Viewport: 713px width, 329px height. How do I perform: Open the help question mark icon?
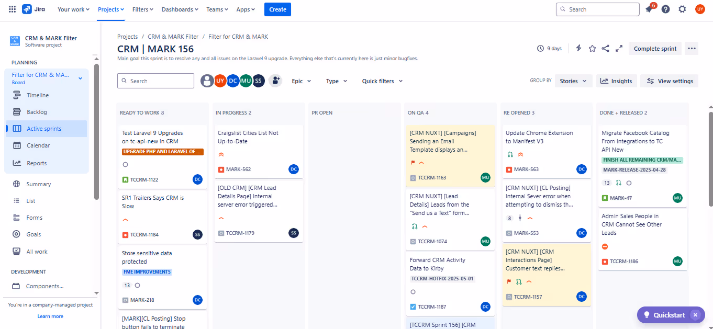pyautogui.click(x=665, y=9)
